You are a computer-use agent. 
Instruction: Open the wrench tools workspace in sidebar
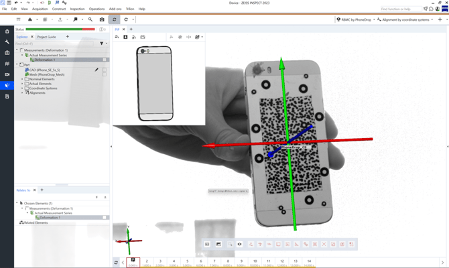click(7, 42)
